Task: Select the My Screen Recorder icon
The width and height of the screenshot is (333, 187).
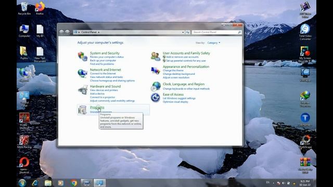Action: coord(305,54)
